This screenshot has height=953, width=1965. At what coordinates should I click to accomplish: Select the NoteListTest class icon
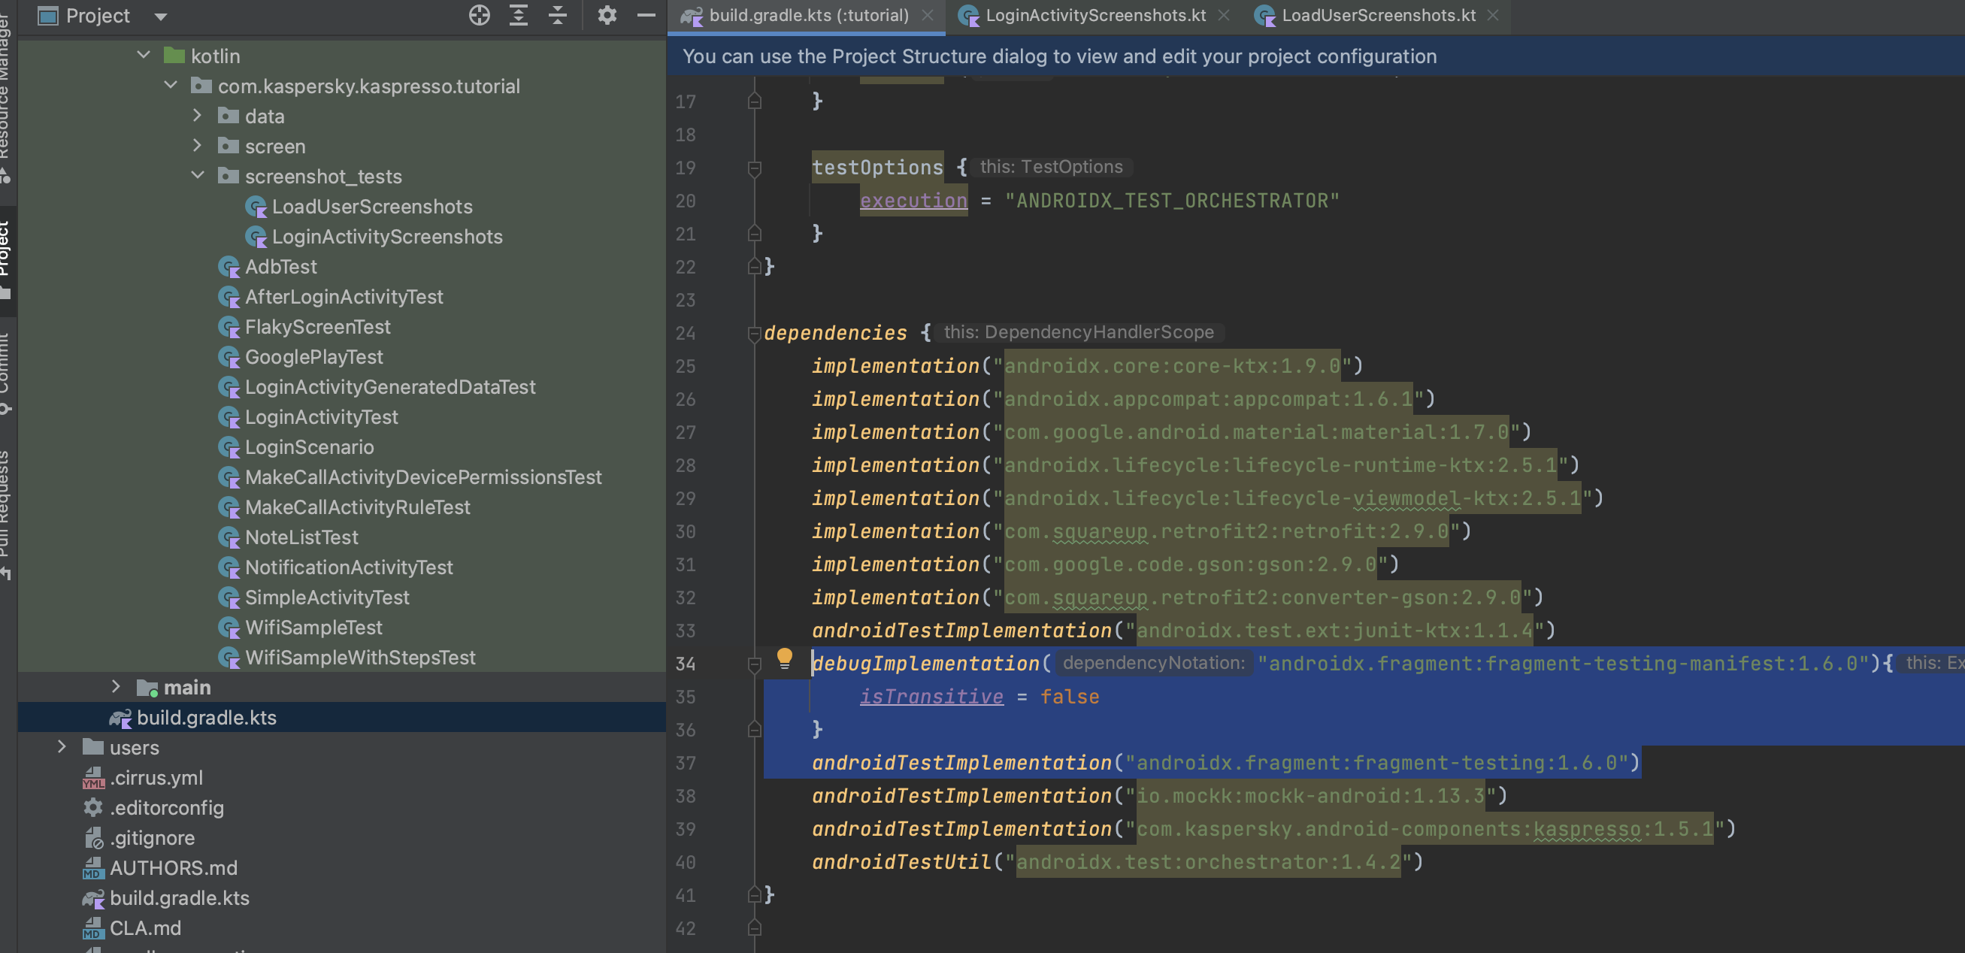229,537
